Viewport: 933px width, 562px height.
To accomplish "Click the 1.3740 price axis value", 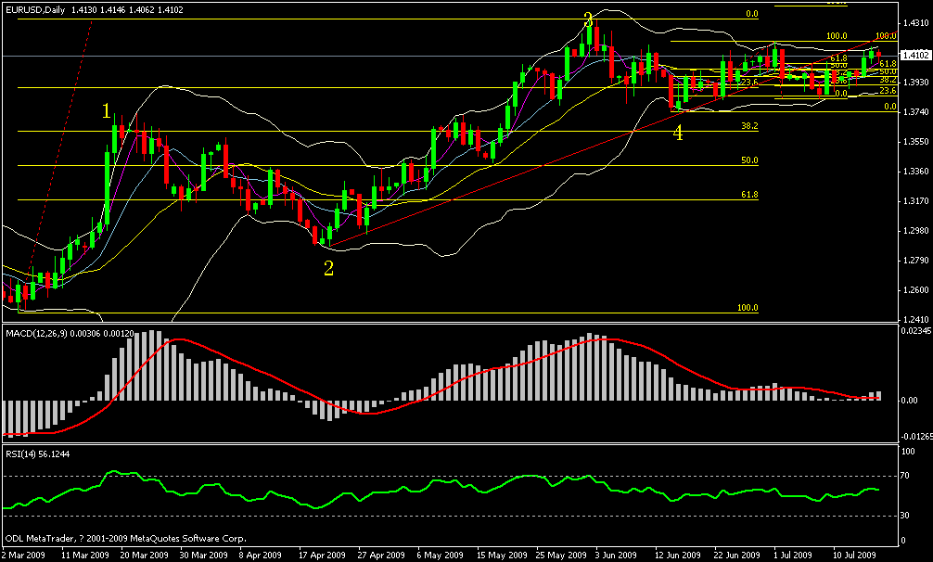I will (915, 112).
